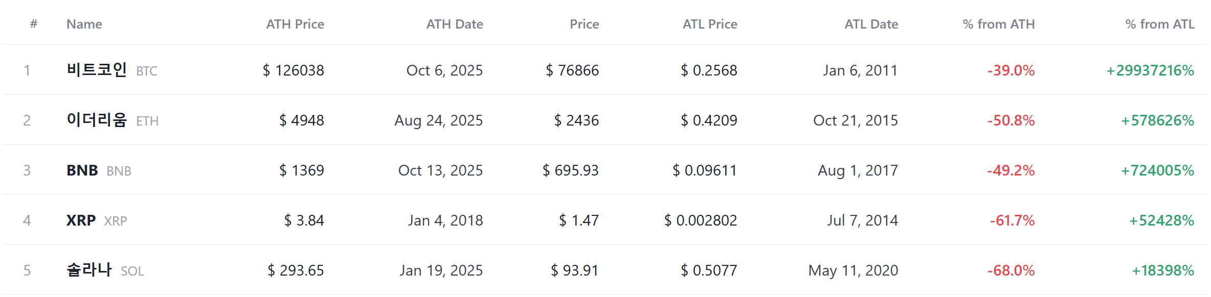Click Bitcoin's ATH date Oct 6, 2025
Viewport: 1211px width, 297px height.
(x=444, y=70)
